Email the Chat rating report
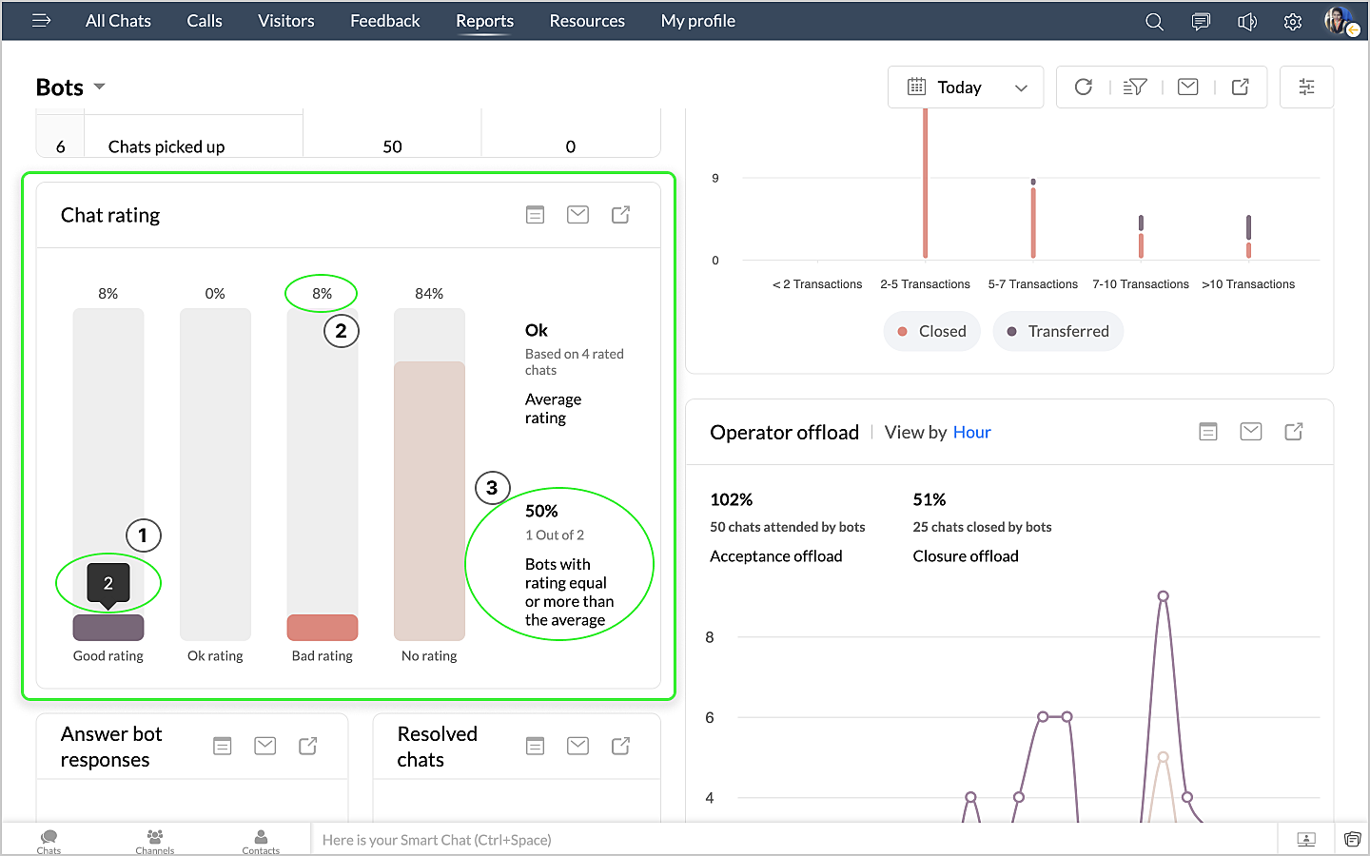Screen dimensions: 1370x856 coord(577,215)
